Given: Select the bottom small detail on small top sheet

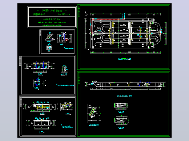Looking at the screenshot, I should click(x=49, y=47).
